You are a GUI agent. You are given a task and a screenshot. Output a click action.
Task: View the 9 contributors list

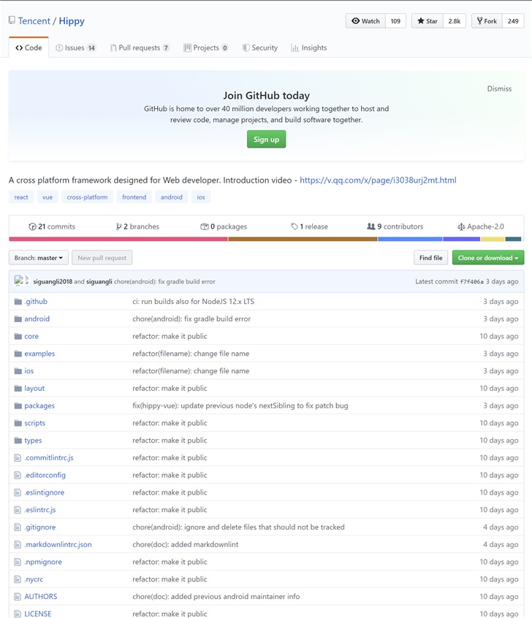pos(395,226)
